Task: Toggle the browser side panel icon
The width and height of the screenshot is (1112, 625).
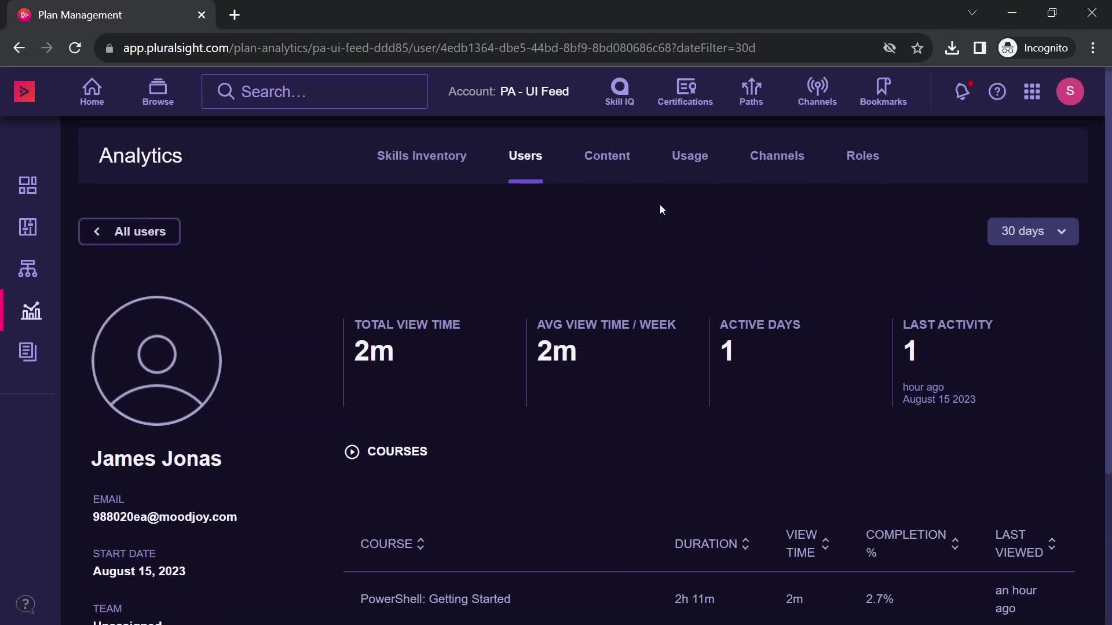Action: coord(980,48)
